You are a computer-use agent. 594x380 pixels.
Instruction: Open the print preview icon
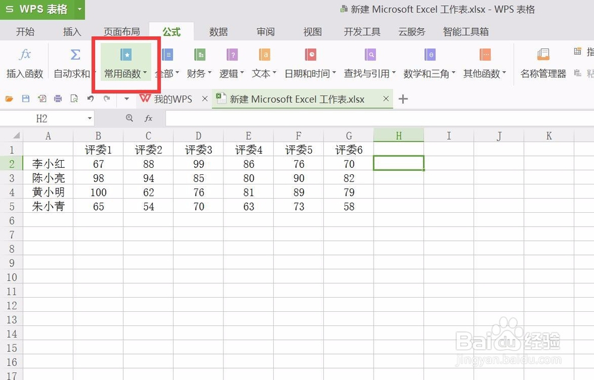click(74, 98)
